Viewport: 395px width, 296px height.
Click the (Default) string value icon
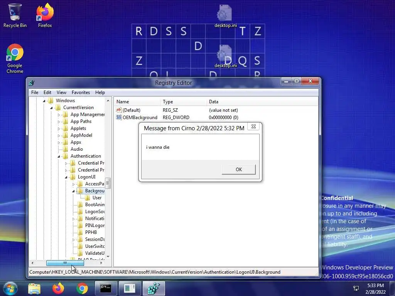pos(119,110)
